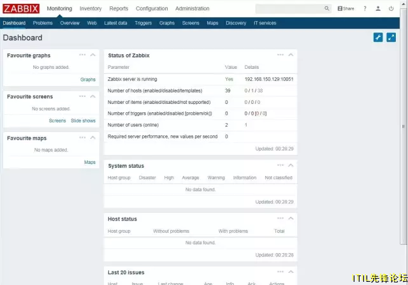Collapse the Favourite maps widget
Viewport: 408px width, 285px height.
tap(93, 138)
